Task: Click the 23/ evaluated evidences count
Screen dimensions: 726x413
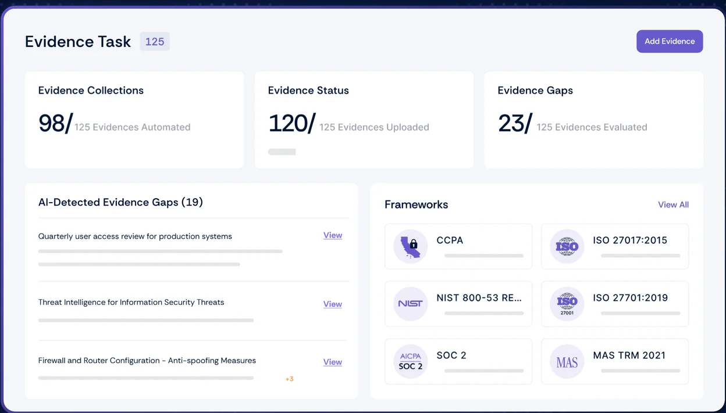Action: (515, 123)
